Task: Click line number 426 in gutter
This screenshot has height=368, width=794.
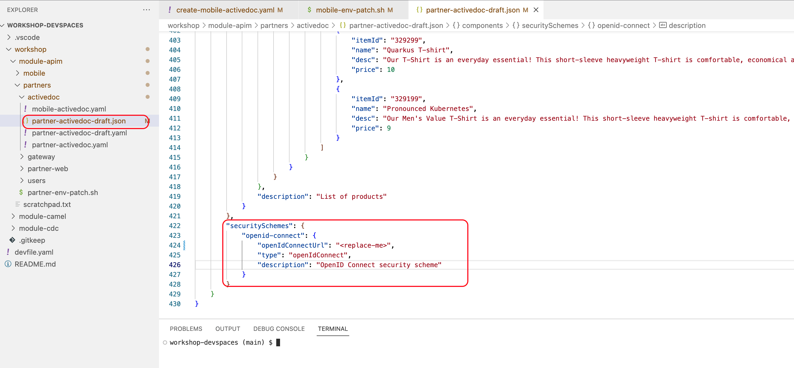Action: (175, 265)
